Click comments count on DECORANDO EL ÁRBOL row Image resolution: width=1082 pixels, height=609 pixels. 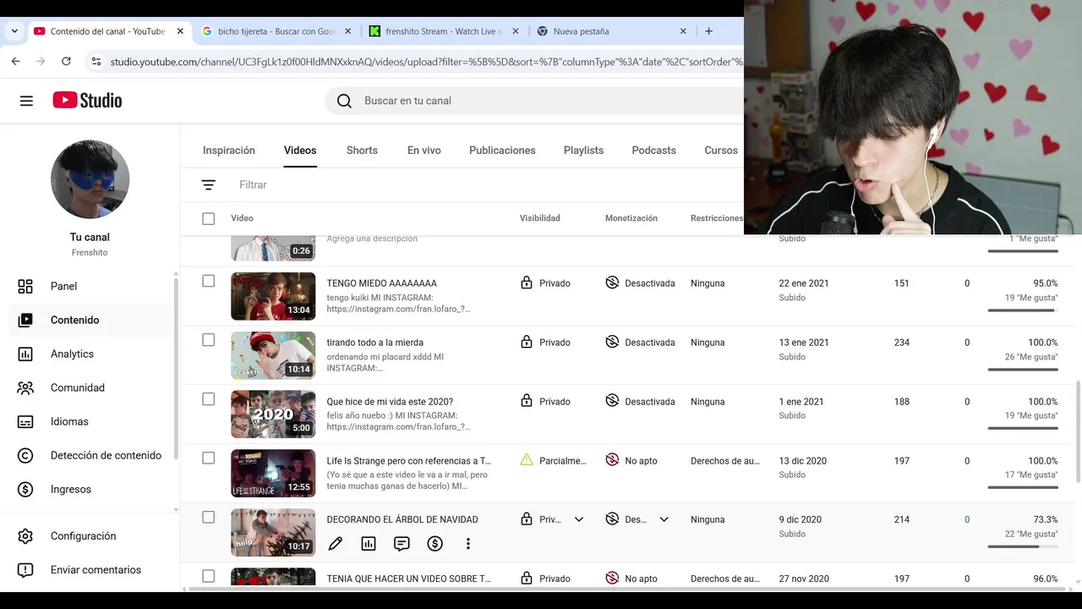point(967,519)
